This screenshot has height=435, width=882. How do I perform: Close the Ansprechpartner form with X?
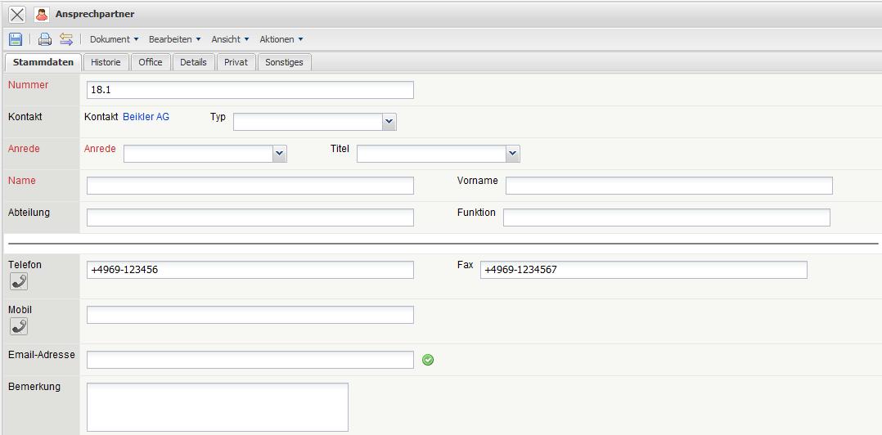pyautogui.click(x=17, y=15)
